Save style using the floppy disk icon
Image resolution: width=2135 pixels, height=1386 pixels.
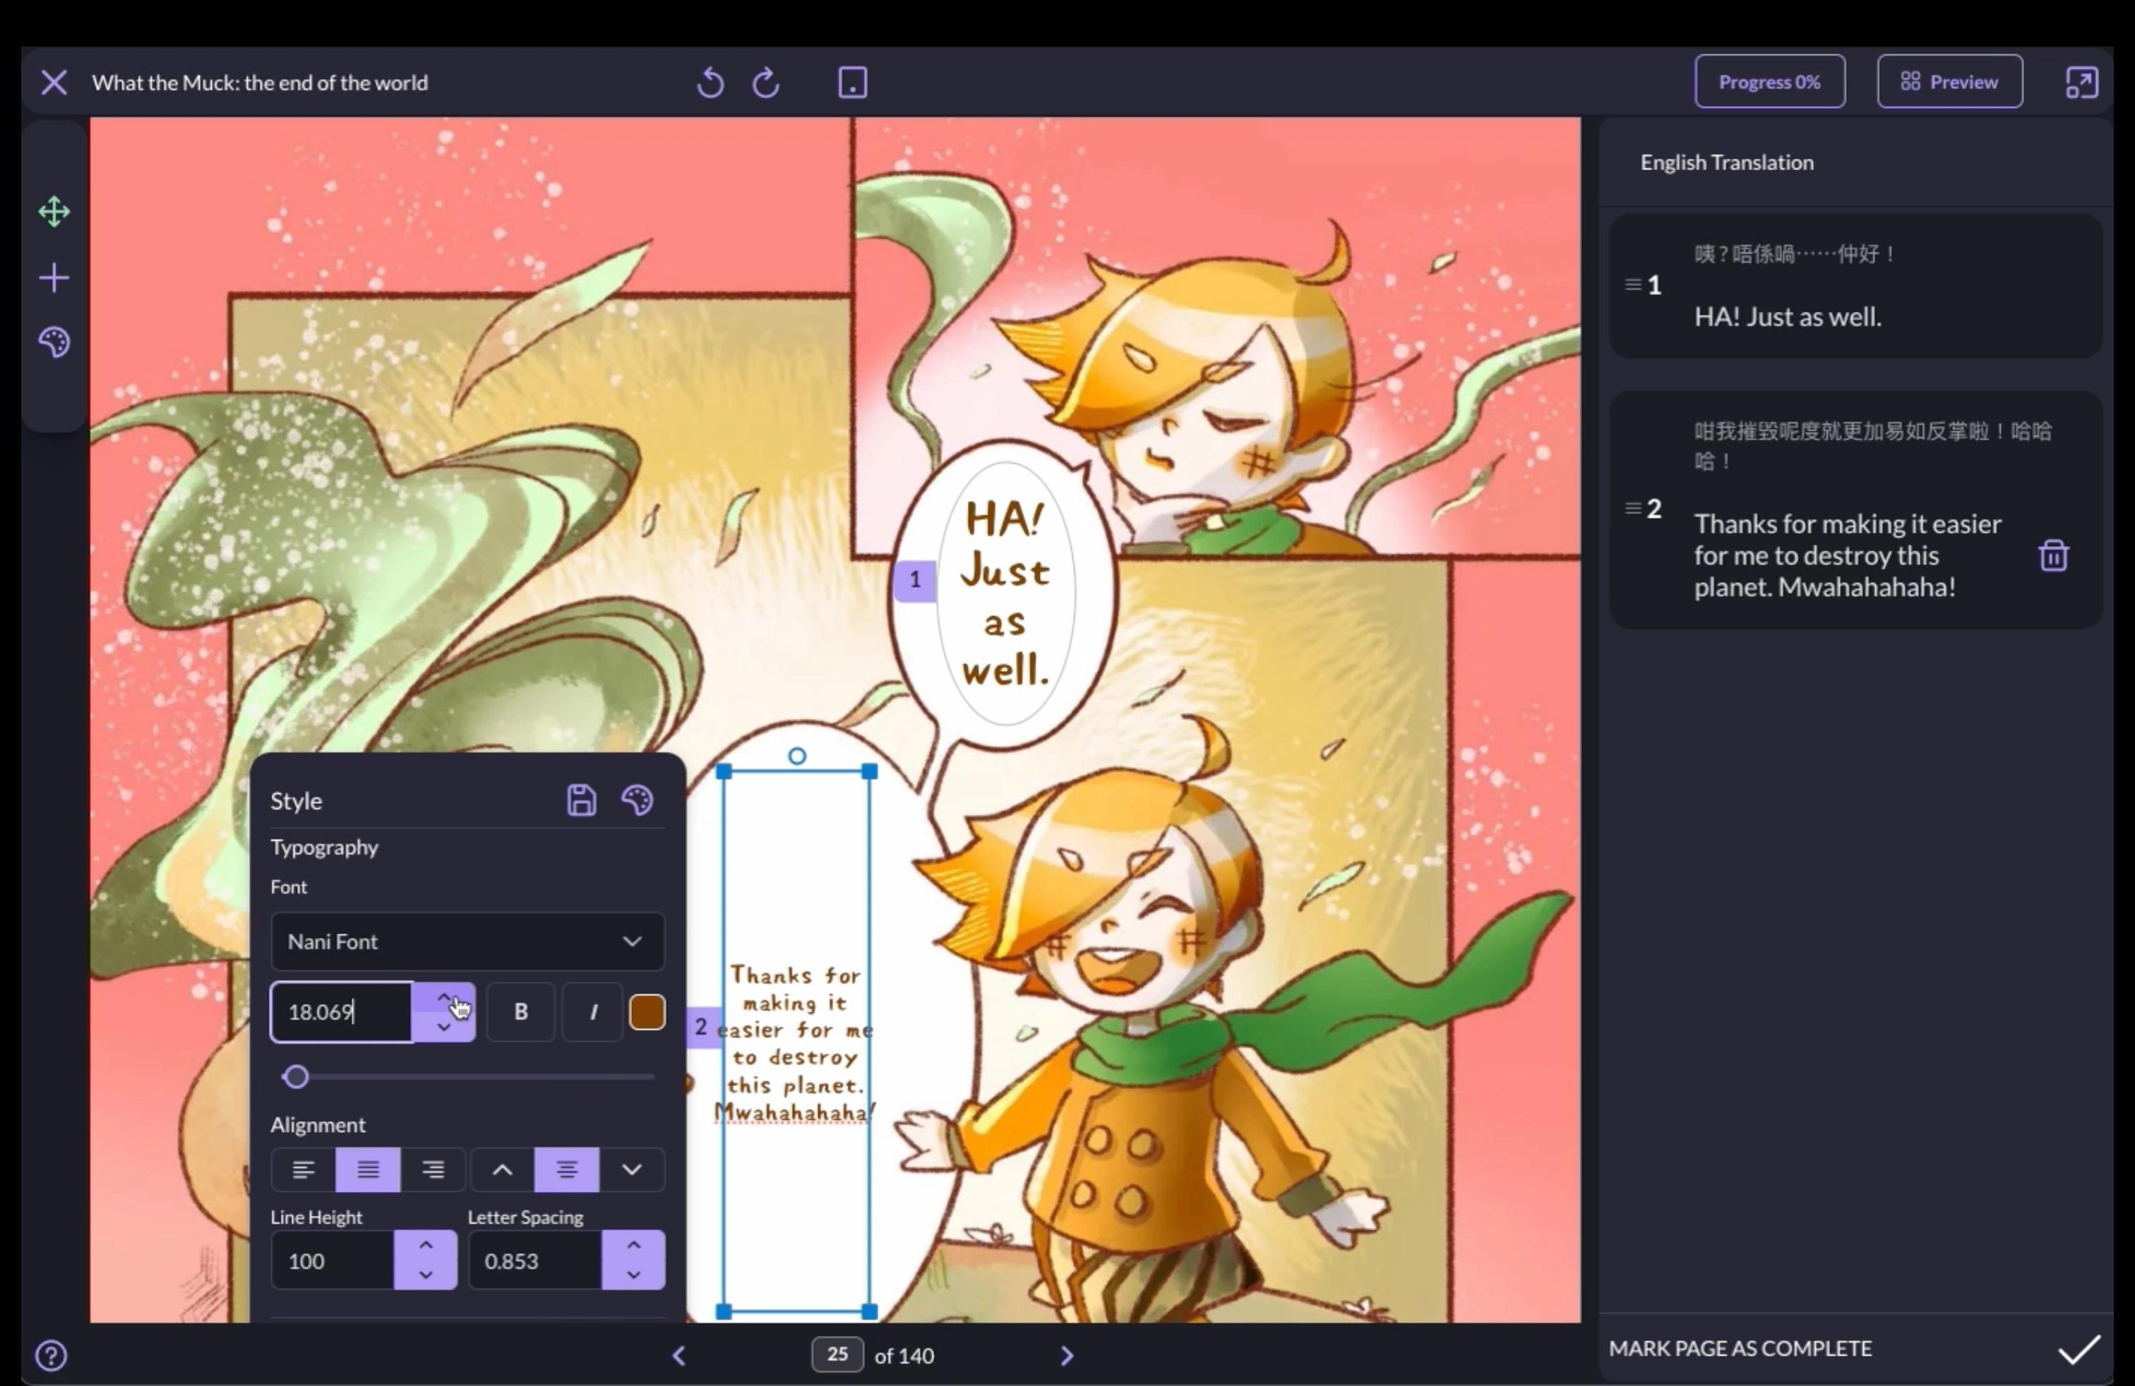pos(581,800)
